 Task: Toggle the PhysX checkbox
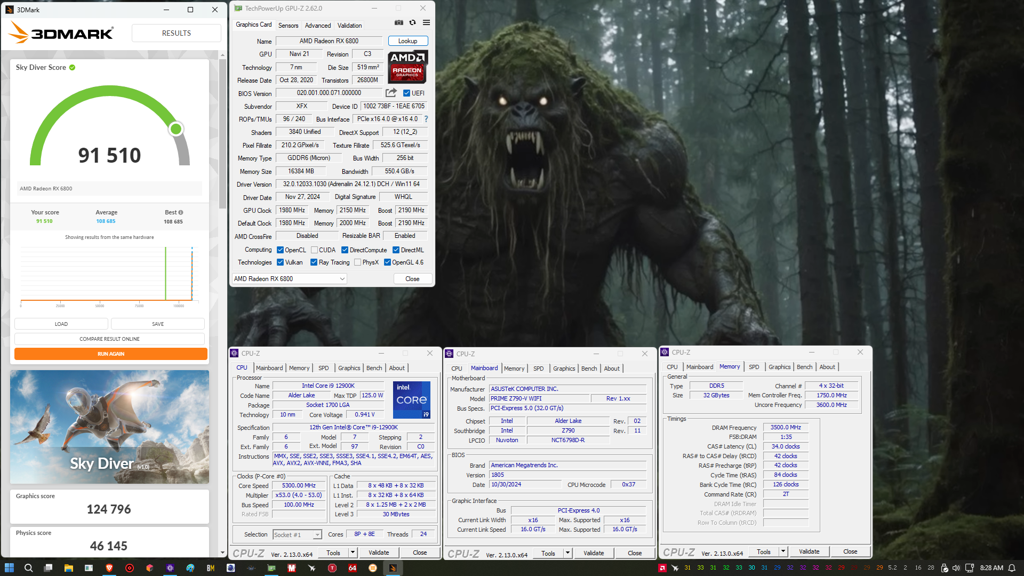(358, 262)
